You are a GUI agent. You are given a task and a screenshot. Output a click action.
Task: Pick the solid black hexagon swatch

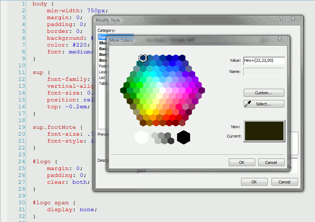(183, 138)
